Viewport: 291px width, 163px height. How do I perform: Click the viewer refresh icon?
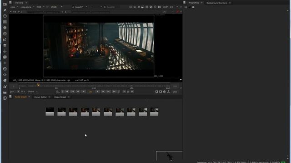click(151, 7)
